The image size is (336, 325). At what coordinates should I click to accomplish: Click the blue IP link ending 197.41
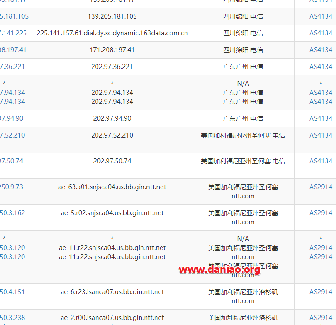pyautogui.click(x=14, y=50)
